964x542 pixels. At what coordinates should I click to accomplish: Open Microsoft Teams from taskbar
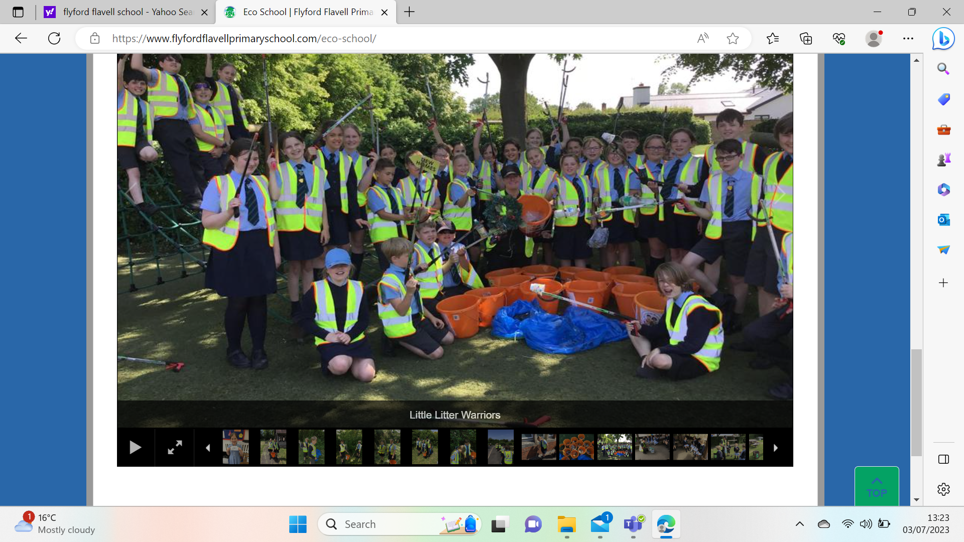tap(633, 524)
